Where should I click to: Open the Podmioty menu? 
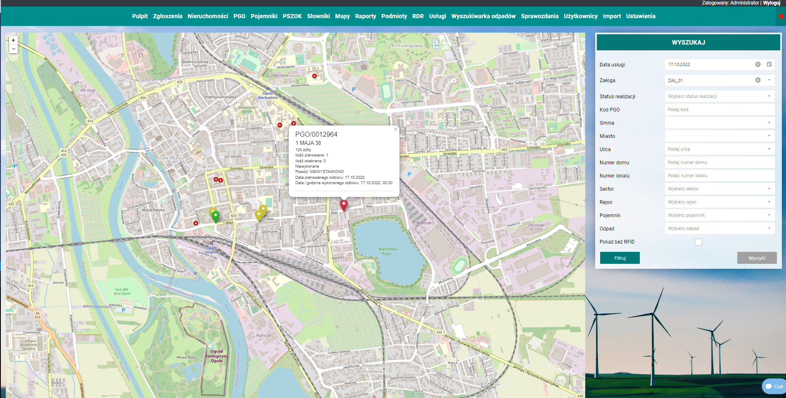coord(394,16)
